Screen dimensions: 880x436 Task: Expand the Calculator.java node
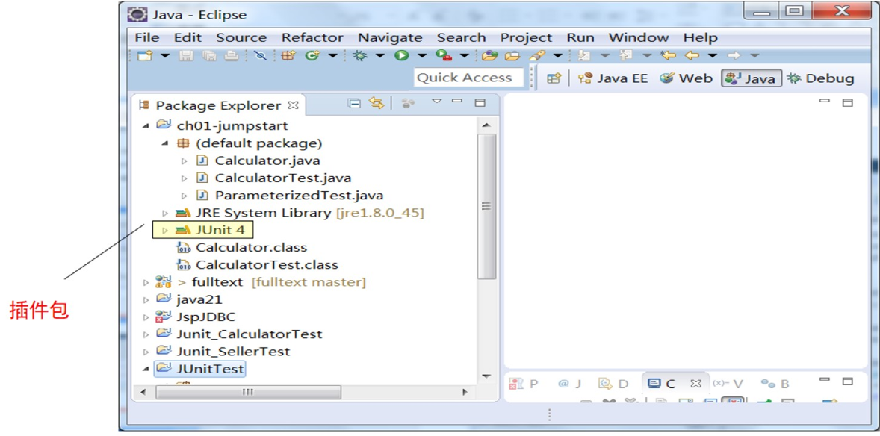point(184,161)
